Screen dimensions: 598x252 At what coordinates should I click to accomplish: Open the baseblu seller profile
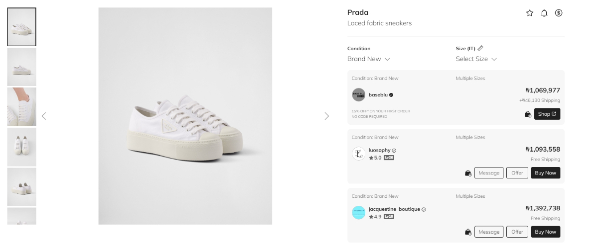[x=381, y=94]
